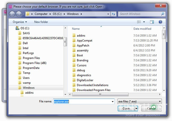Image resolution: width=172 pixels, height=121 pixels.
Task: Click the file list vertical scrollbar down arrow
Action: 164,90
